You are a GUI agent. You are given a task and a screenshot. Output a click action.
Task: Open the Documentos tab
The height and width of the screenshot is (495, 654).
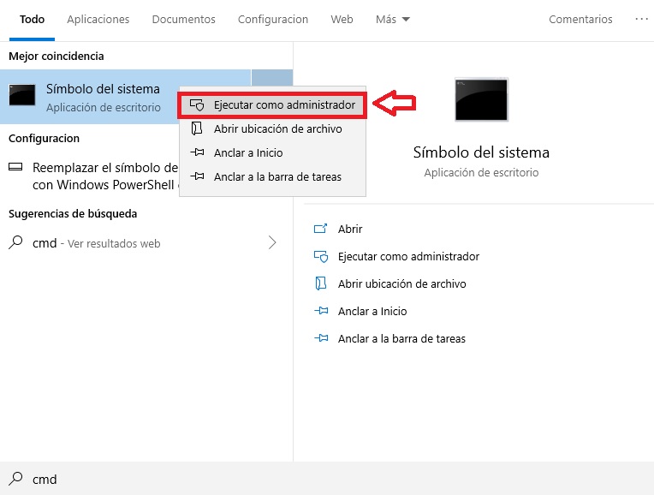pyautogui.click(x=183, y=20)
